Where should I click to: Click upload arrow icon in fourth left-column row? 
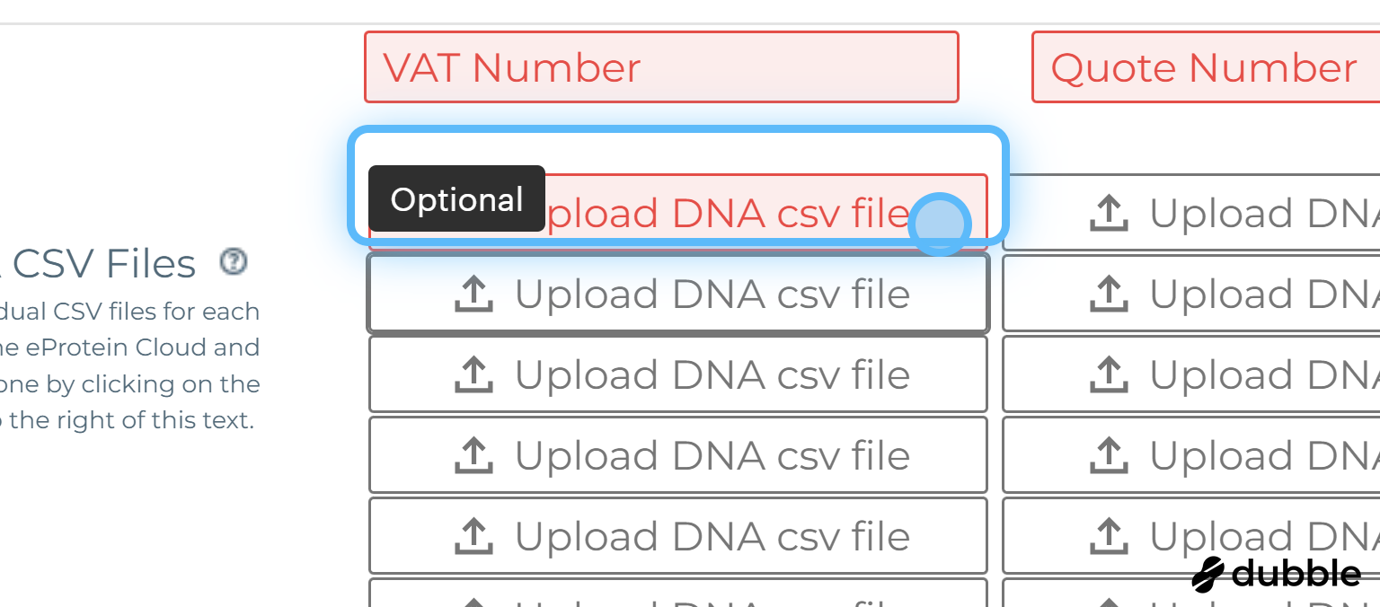(x=473, y=455)
